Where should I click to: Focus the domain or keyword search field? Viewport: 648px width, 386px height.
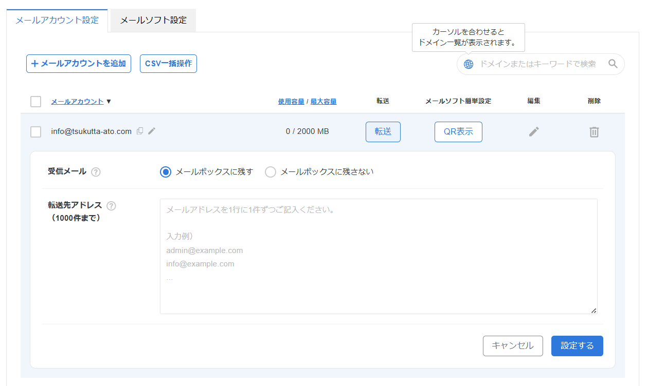[541, 64]
